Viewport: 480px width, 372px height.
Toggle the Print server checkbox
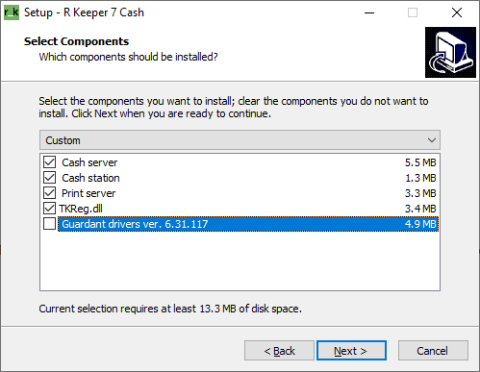click(x=50, y=193)
